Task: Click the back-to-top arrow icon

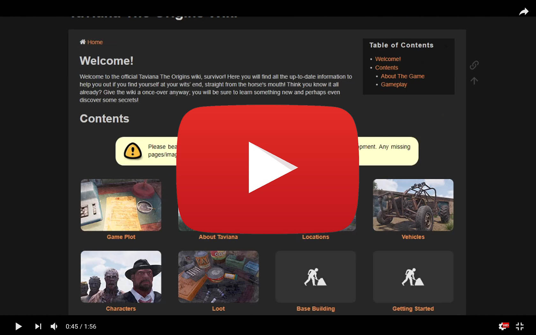Action: [474, 81]
